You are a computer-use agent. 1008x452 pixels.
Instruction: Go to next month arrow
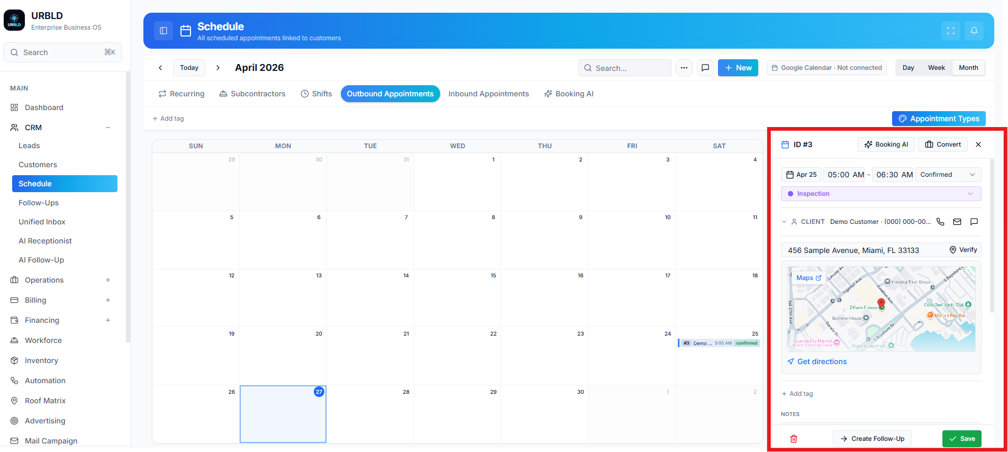coord(218,68)
